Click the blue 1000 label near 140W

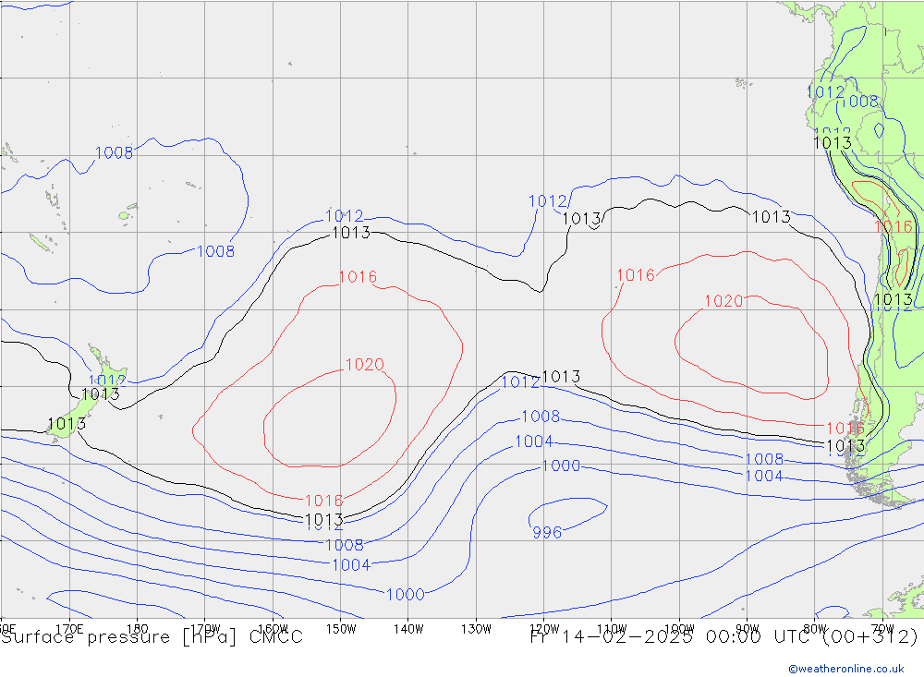(406, 595)
